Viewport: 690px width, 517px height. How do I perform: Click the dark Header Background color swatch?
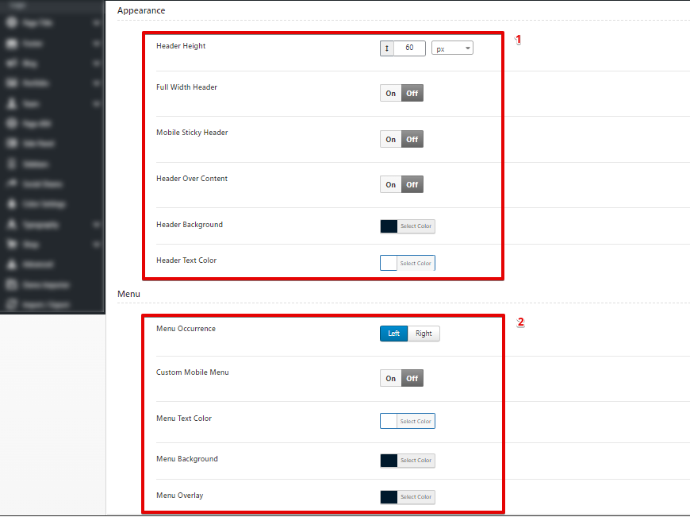point(389,226)
